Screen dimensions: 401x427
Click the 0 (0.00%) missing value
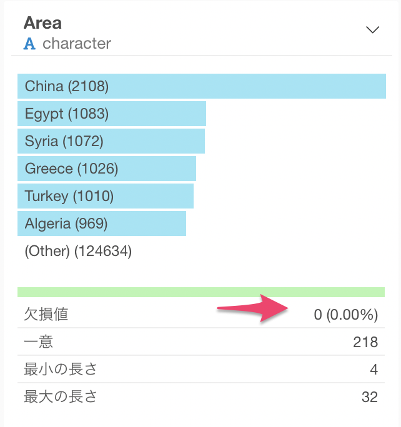[x=345, y=315]
